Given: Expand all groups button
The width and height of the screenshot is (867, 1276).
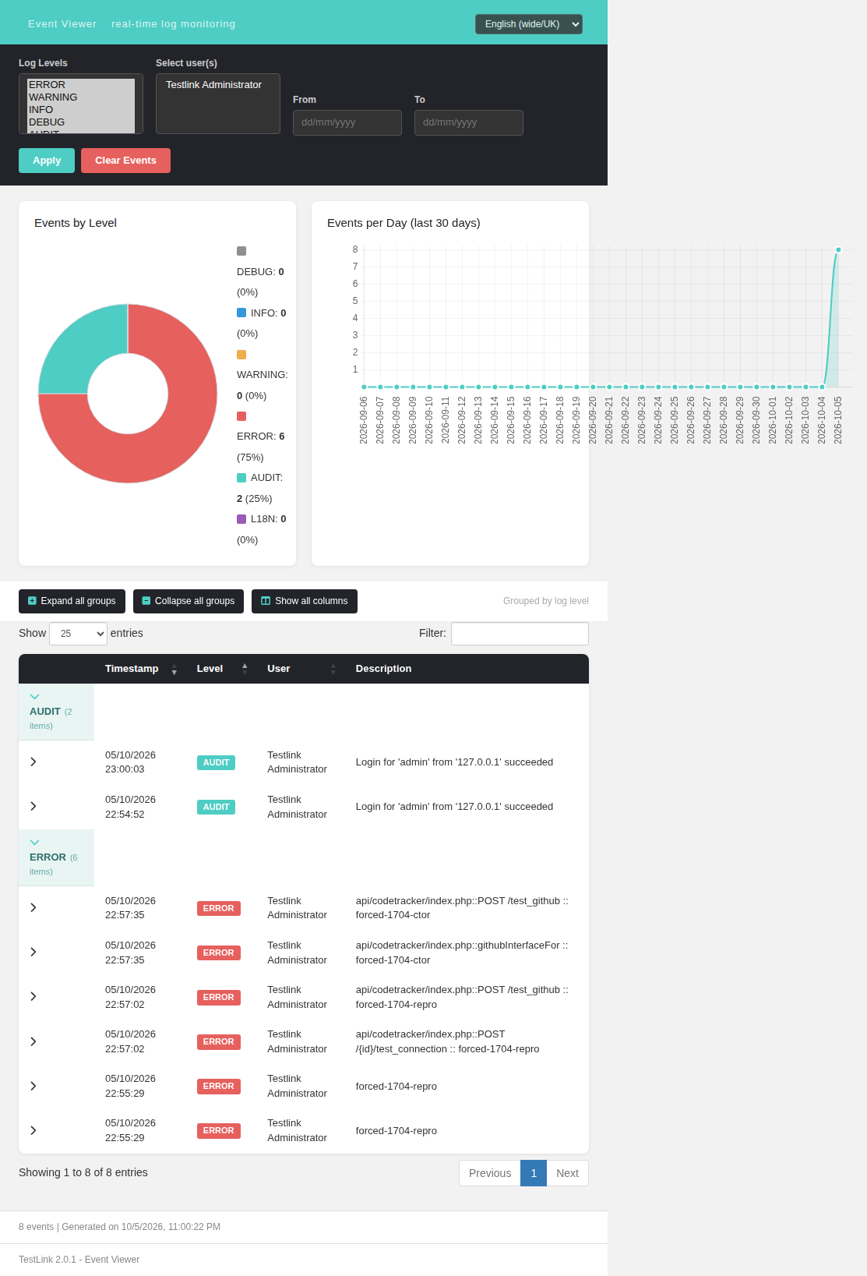Looking at the screenshot, I should click(72, 601).
